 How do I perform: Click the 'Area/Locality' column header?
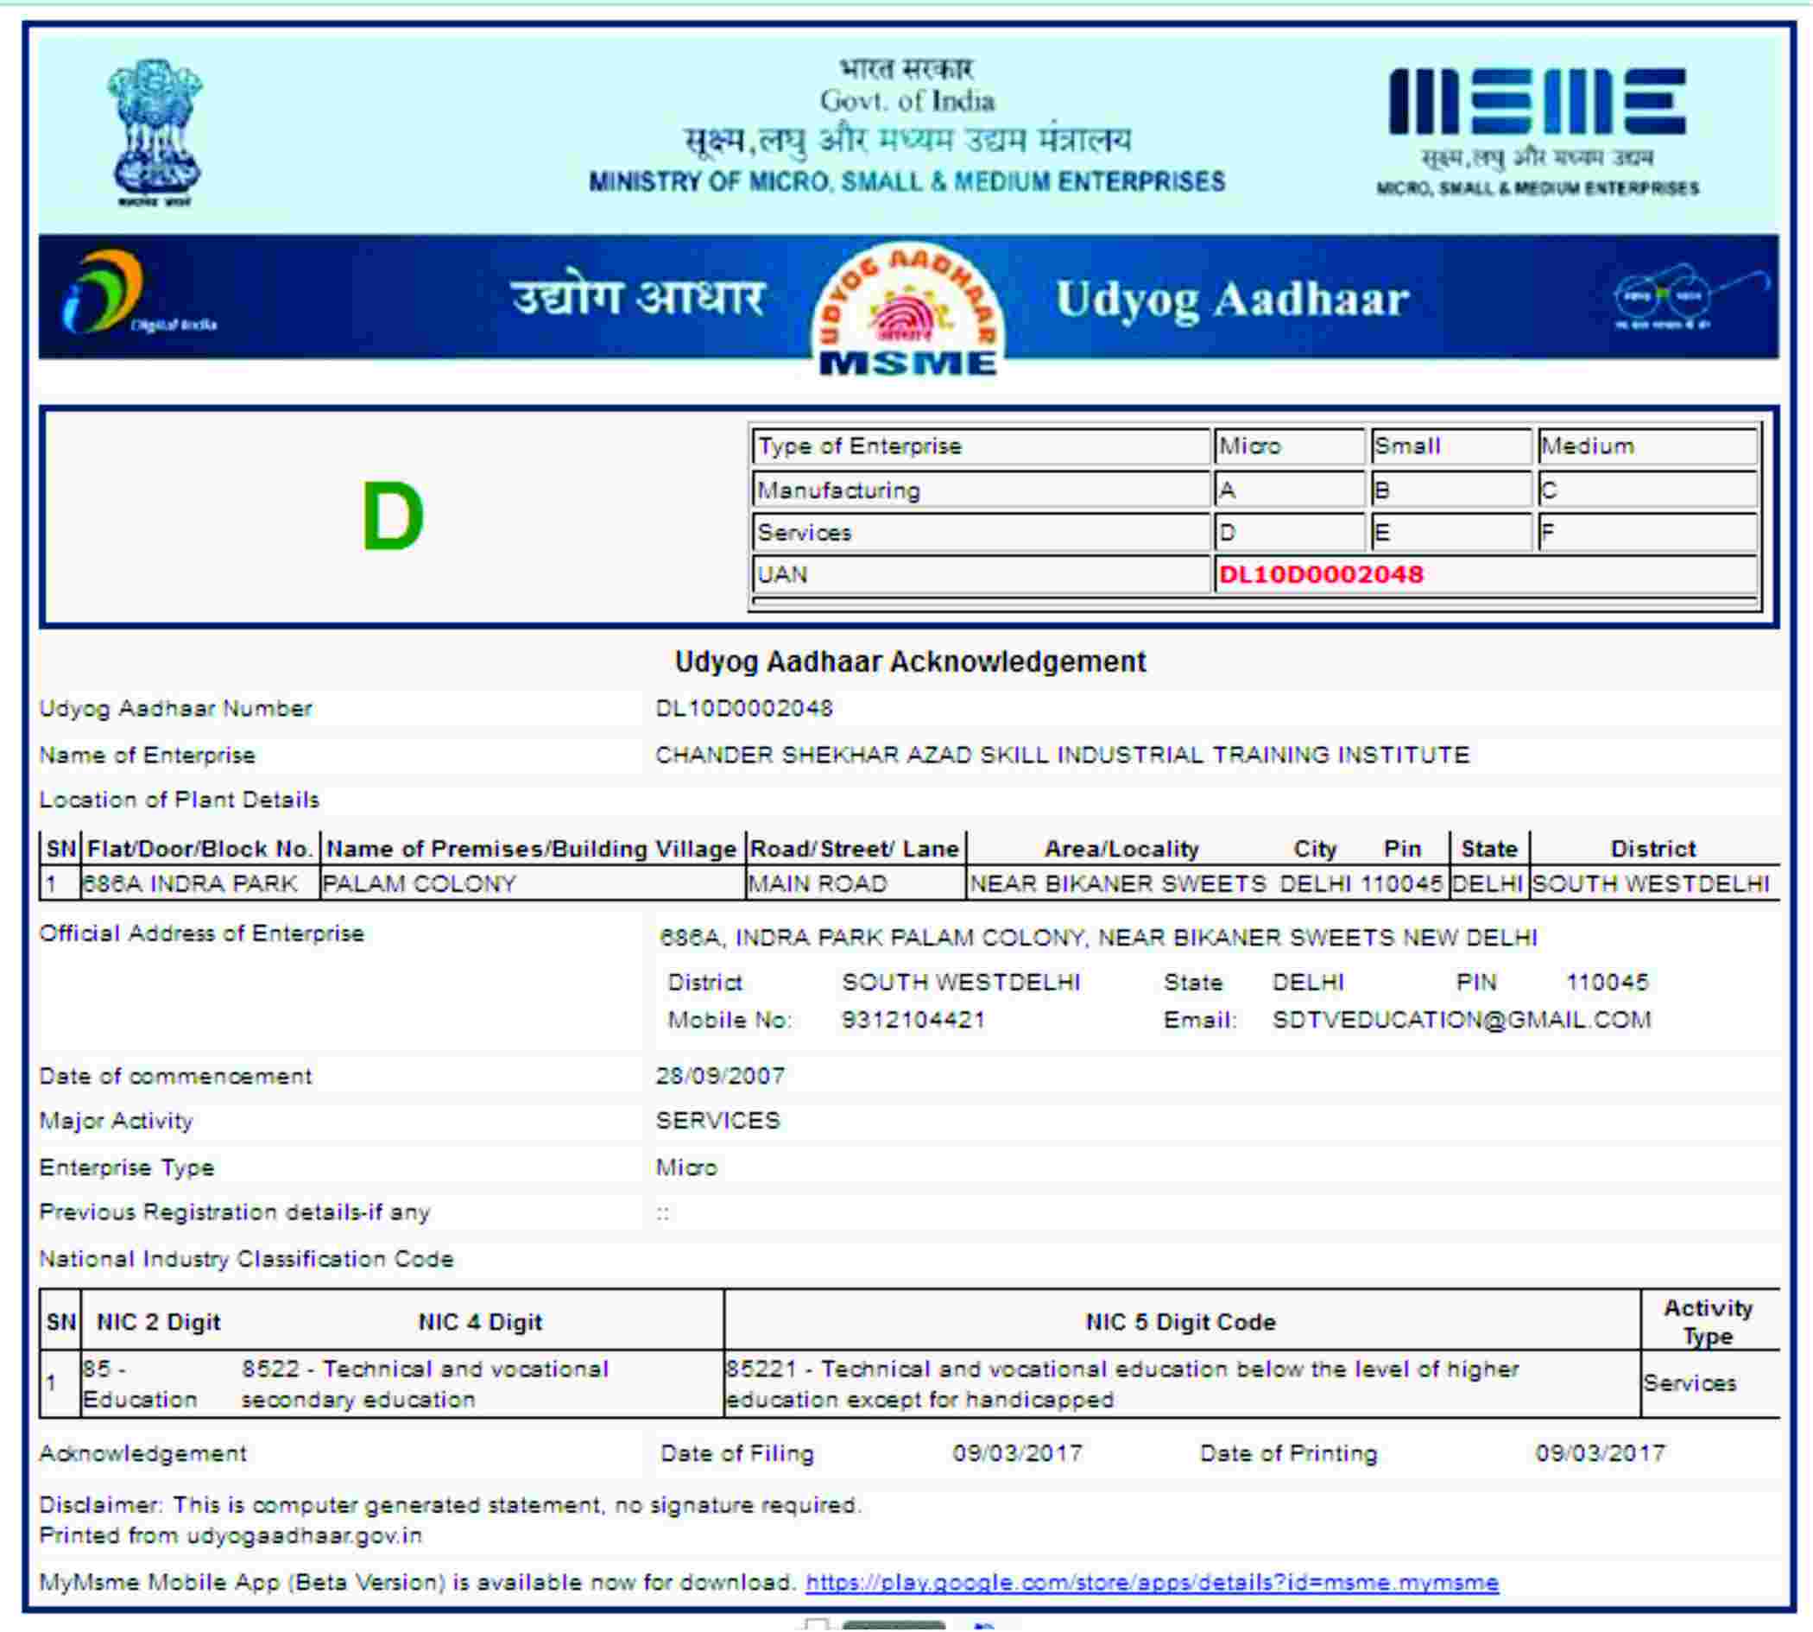click(x=1121, y=848)
